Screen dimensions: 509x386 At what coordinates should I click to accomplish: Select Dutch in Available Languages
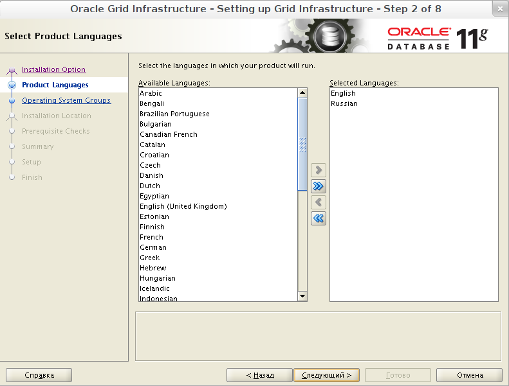pyautogui.click(x=217, y=186)
